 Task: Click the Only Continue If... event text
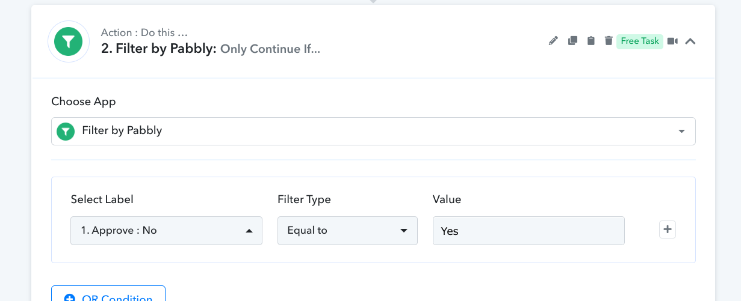pyautogui.click(x=270, y=49)
